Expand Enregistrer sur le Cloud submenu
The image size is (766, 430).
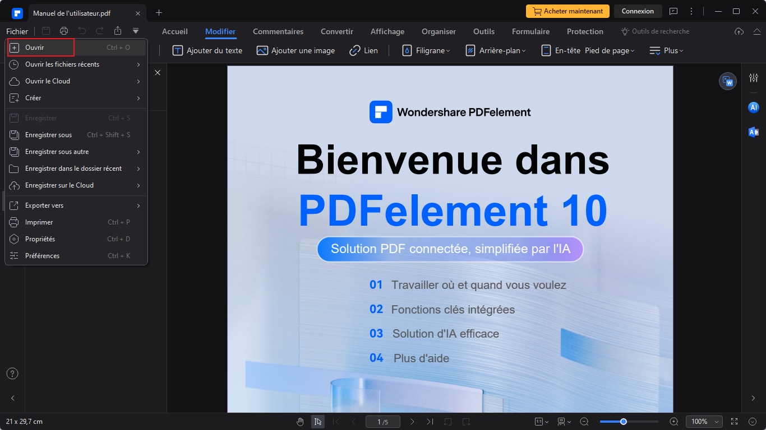pos(76,185)
